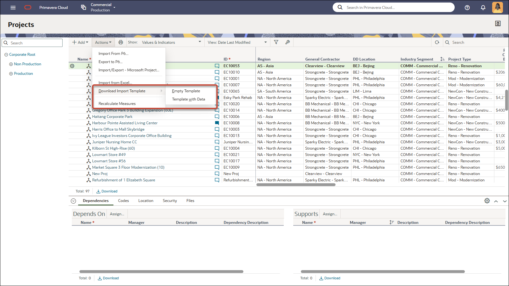Select the Dependencies tab
The width and height of the screenshot is (509, 286).
coord(96,201)
